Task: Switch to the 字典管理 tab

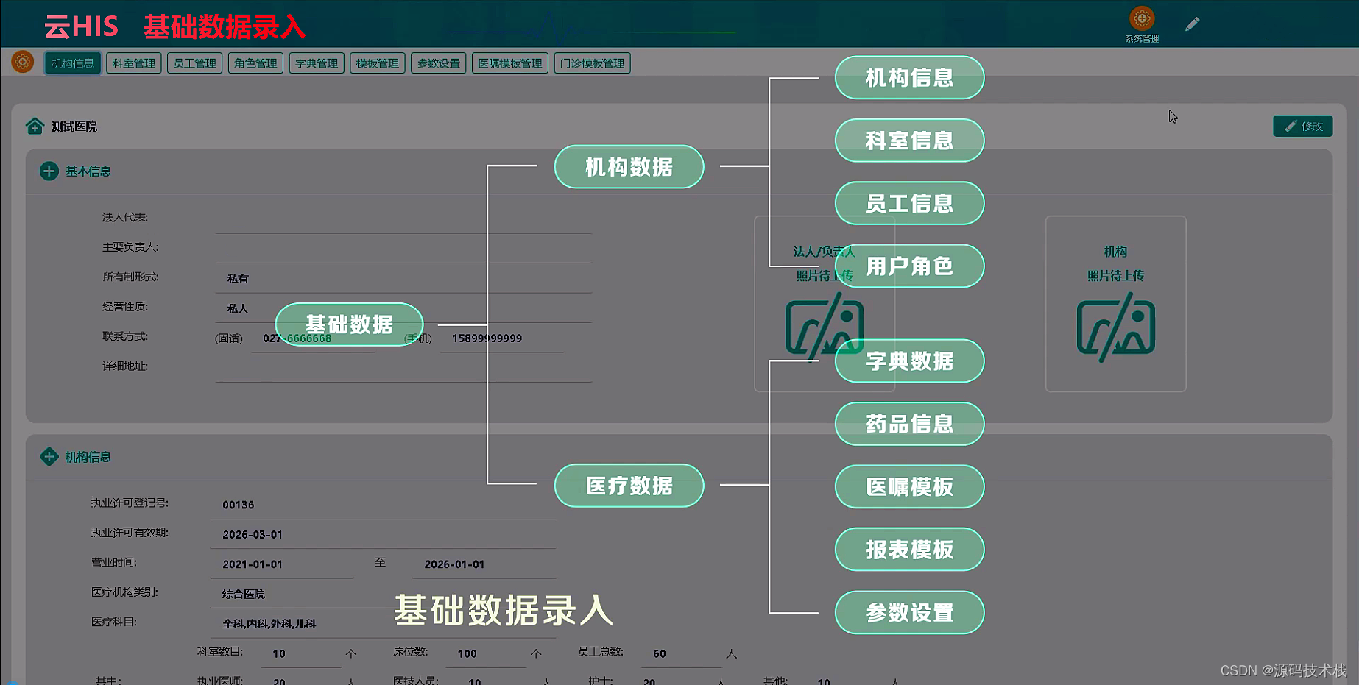Action: tap(317, 63)
